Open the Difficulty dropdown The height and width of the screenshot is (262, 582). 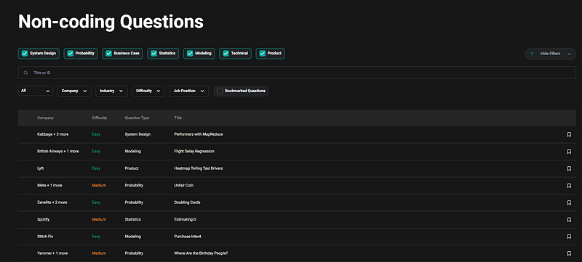(x=148, y=91)
